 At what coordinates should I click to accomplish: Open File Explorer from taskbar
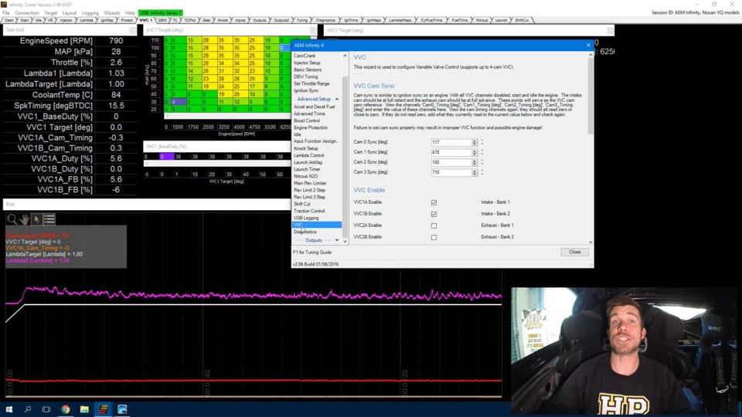point(84,409)
